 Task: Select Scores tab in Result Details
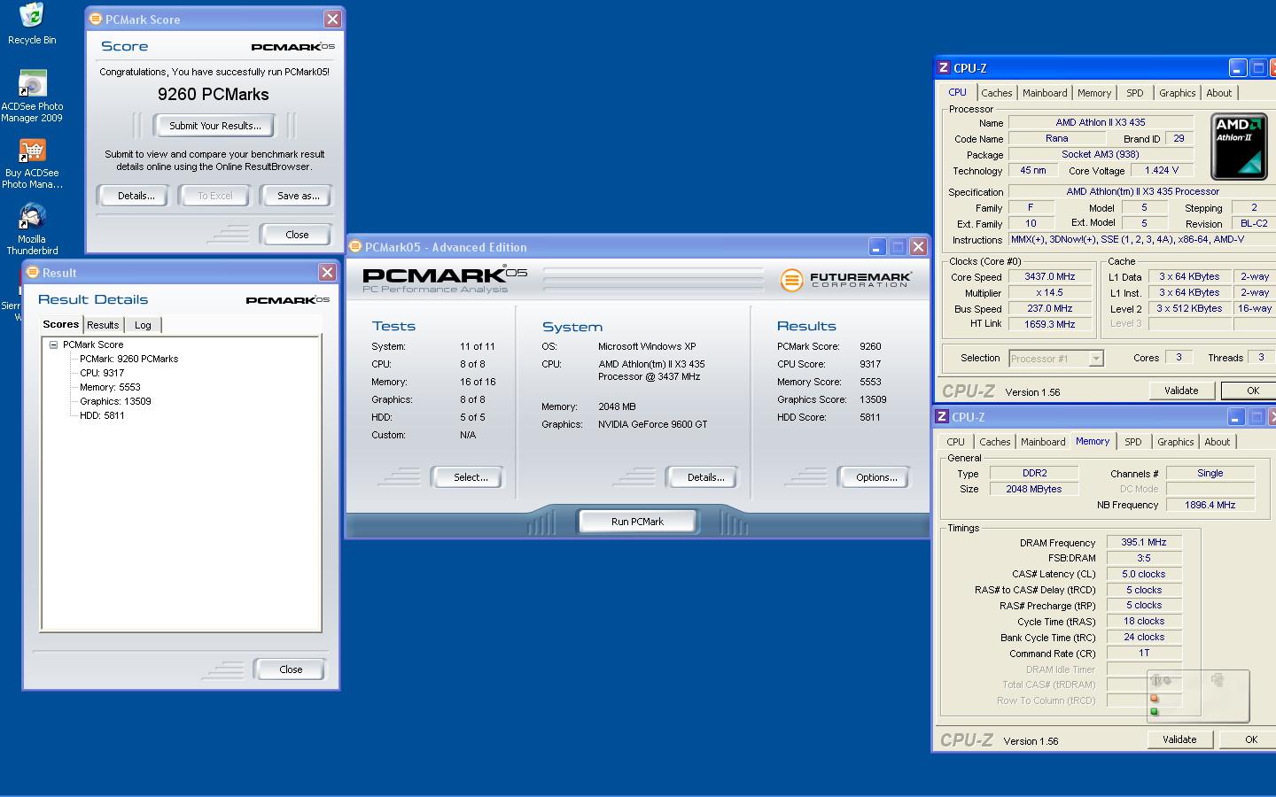click(x=61, y=324)
